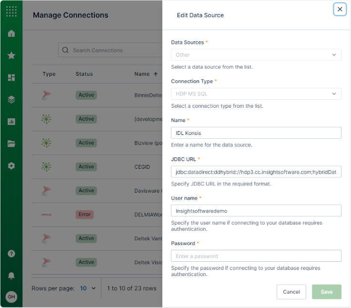Open the dashboards icon in sidebar

(11, 78)
